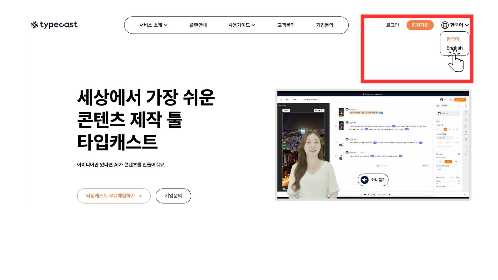Screen dimensions: 498x280
Task: Click the heading line 세상에서 가장 쉬운
Action: click(x=146, y=97)
